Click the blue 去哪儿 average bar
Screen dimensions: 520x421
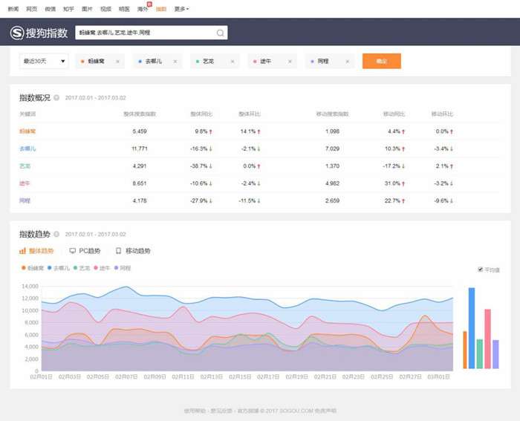(x=472, y=328)
